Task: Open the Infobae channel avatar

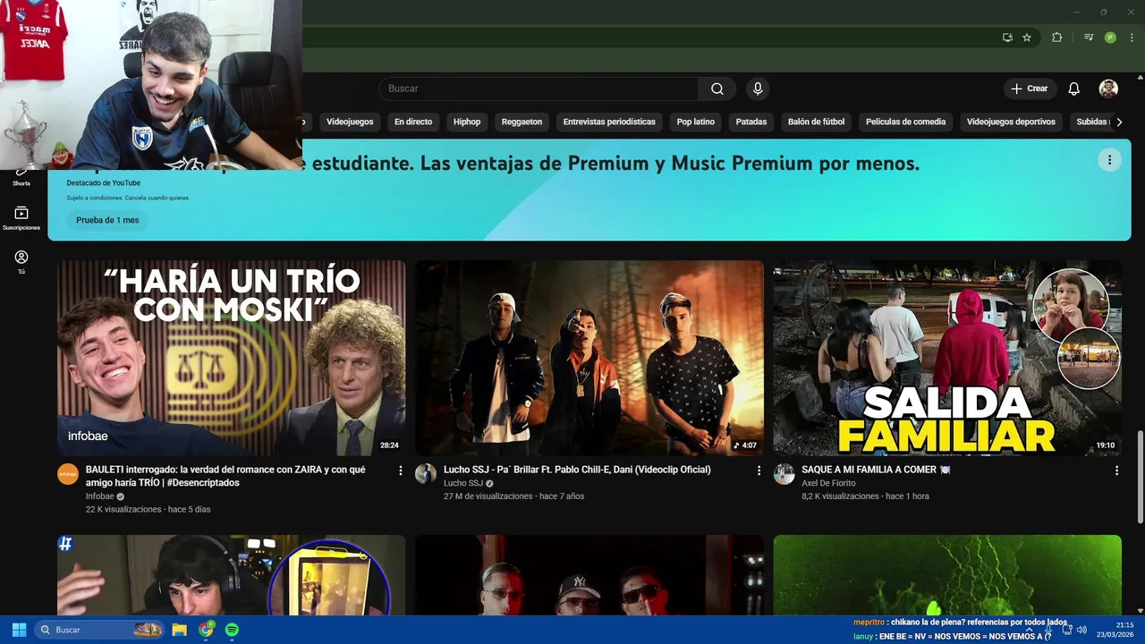Action: point(68,474)
